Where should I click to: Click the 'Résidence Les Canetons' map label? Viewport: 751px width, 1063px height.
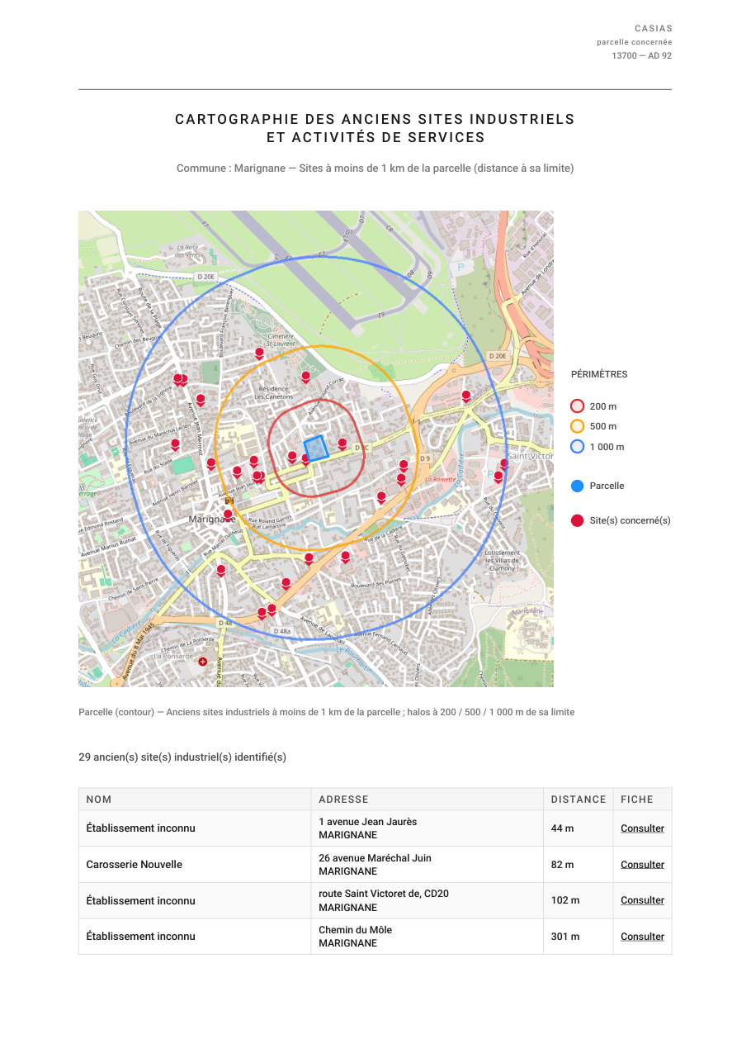tap(273, 392)
